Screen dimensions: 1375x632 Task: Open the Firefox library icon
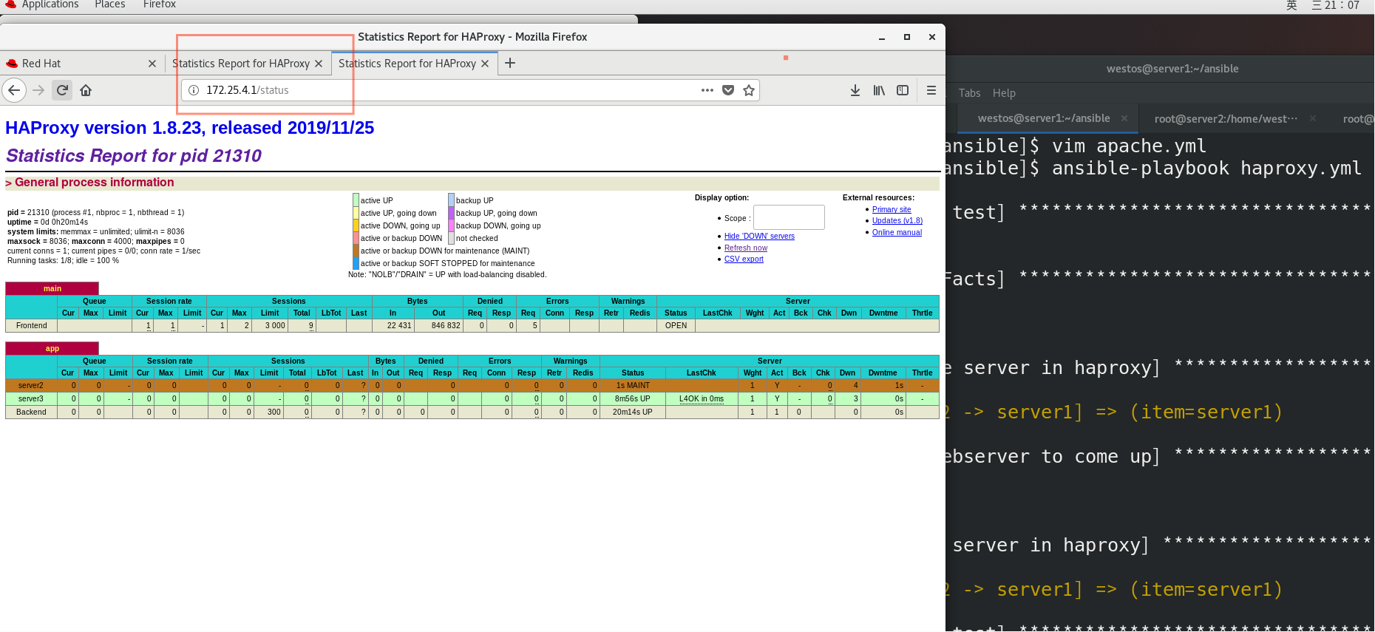[x=879, y=90]
